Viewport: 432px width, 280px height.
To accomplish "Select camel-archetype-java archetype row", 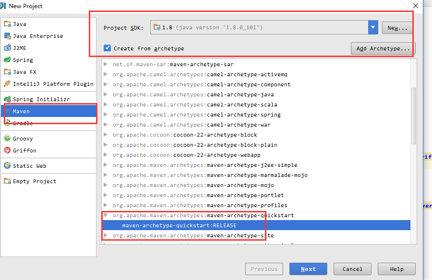I will click(256, 94).
